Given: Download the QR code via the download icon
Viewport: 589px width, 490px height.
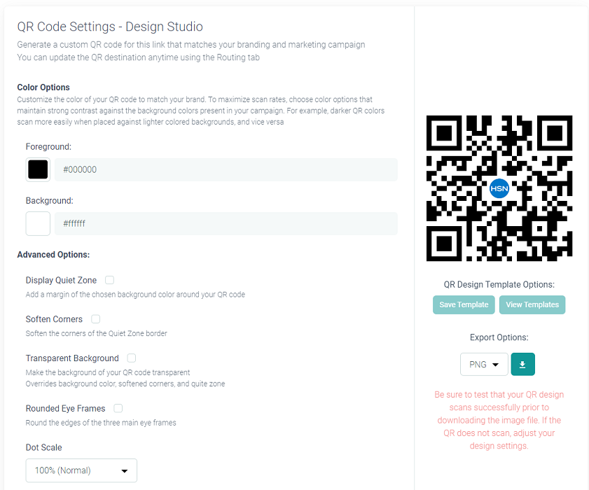Looking at the screenshot, I should (x=522, y=364).
